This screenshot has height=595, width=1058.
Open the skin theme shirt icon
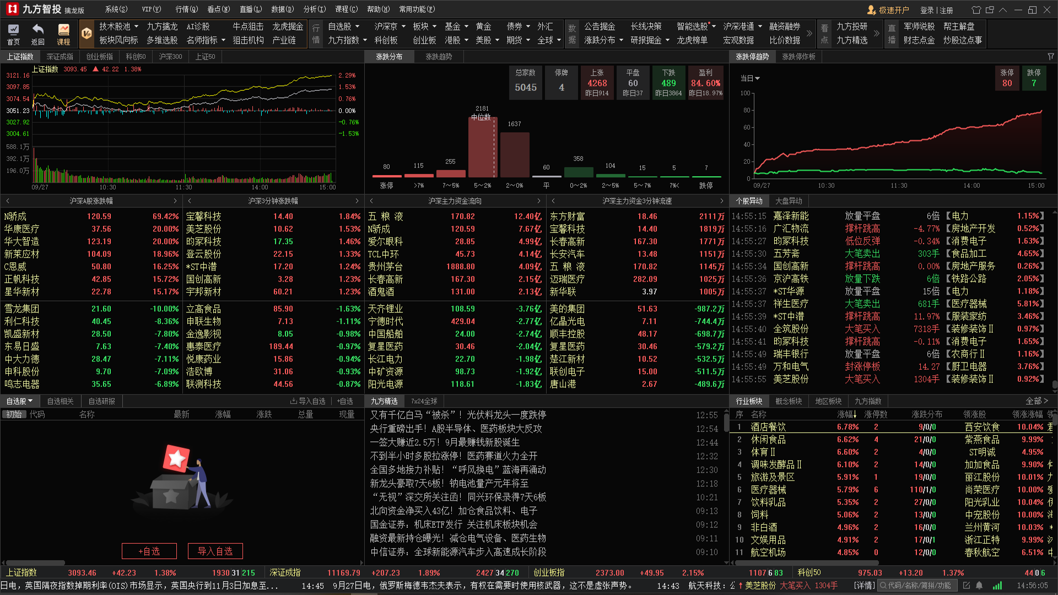coord(976,10)
